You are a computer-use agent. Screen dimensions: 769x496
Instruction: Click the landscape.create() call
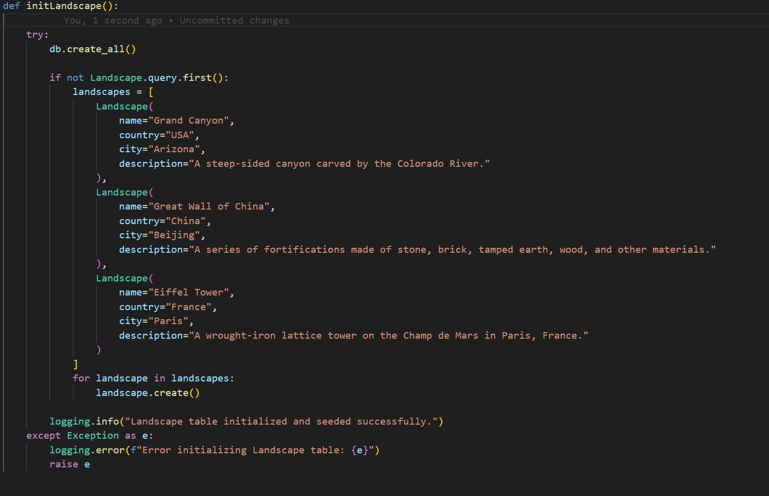coord(148,393)
